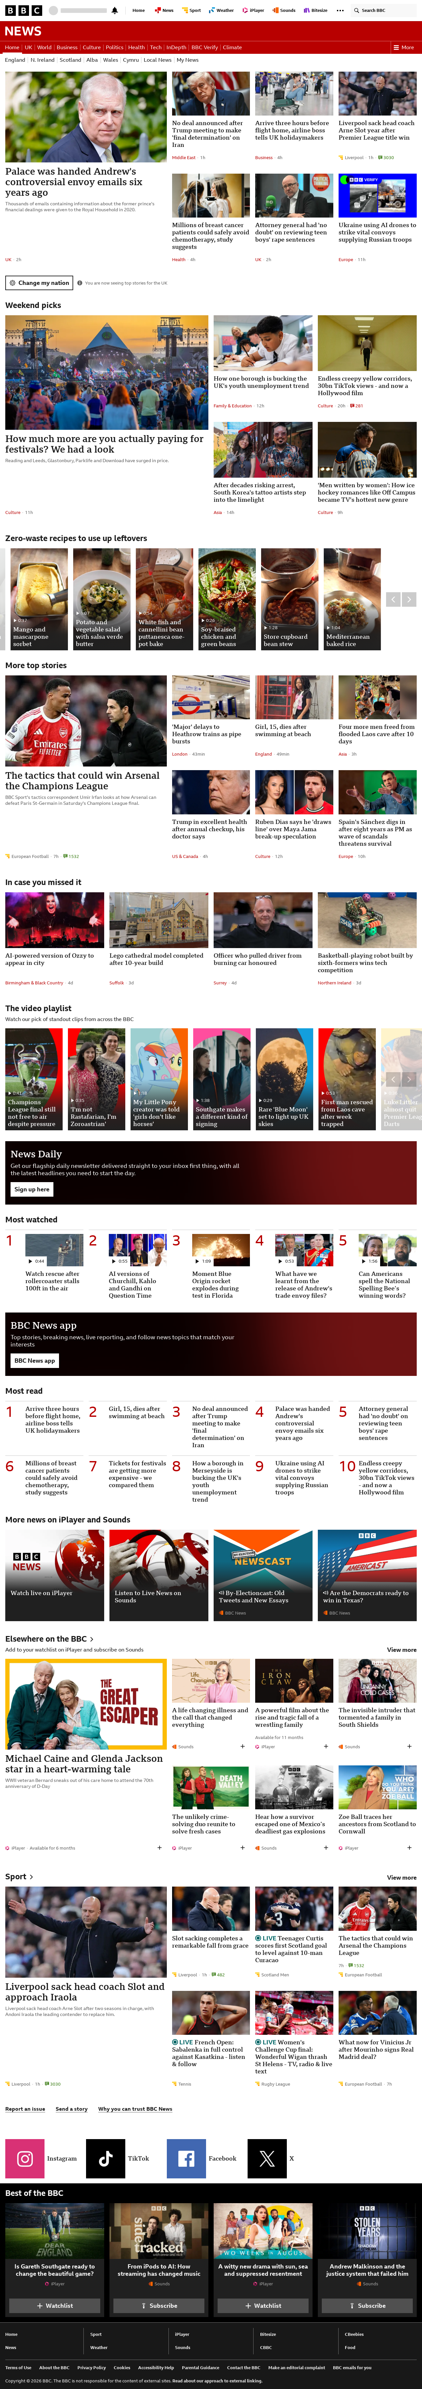Go to next zero-waste recipes slide
The image size is (422, 2389).
click(x=409, y=599)
